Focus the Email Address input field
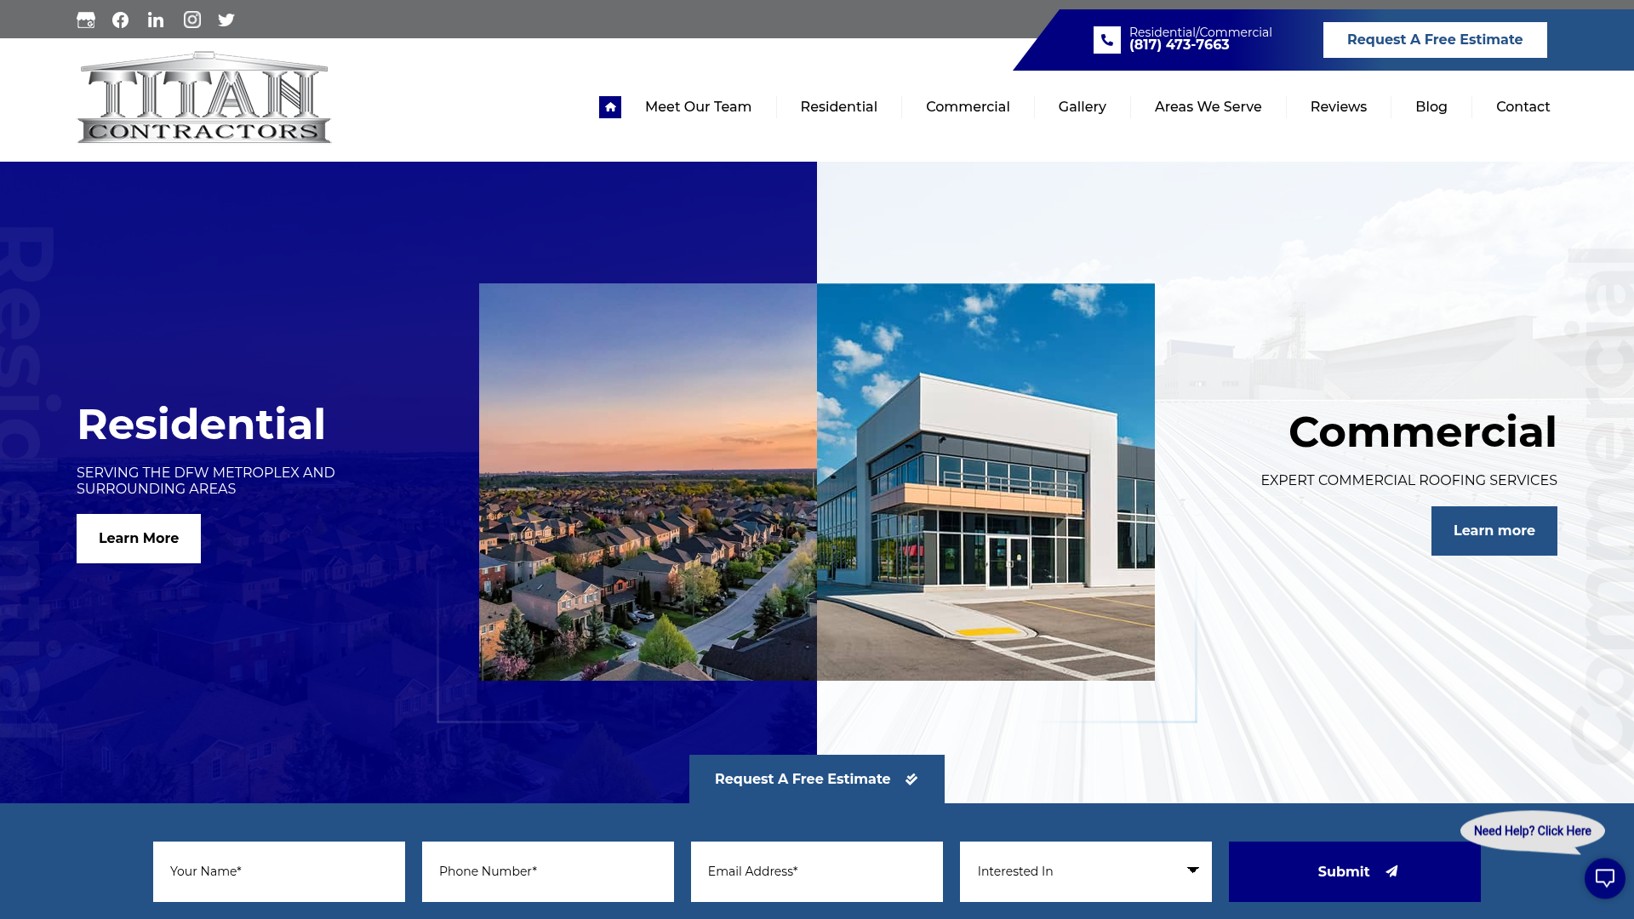Screen dimensions: 1634x919 tap(816, 871)
